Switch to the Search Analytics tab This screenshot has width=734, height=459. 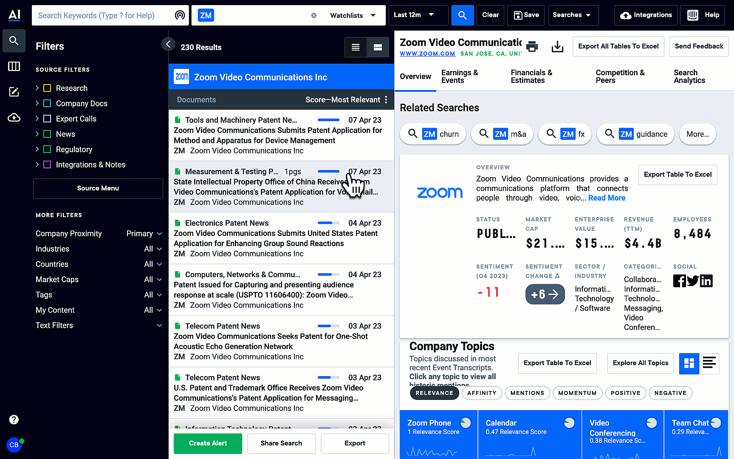pos(689,76)
